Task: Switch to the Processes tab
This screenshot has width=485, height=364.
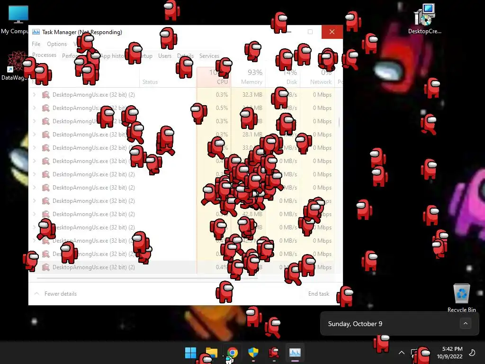Action: pyautogui.click(x=44, y=55)
